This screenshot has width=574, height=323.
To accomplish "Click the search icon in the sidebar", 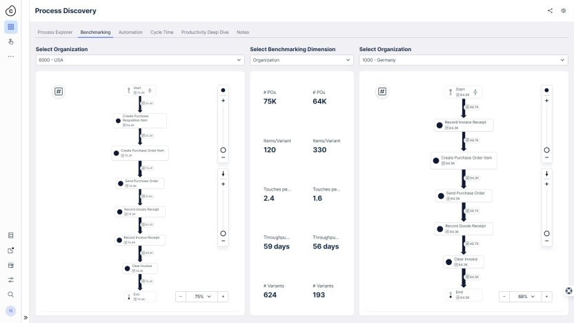I will [11, 294].
